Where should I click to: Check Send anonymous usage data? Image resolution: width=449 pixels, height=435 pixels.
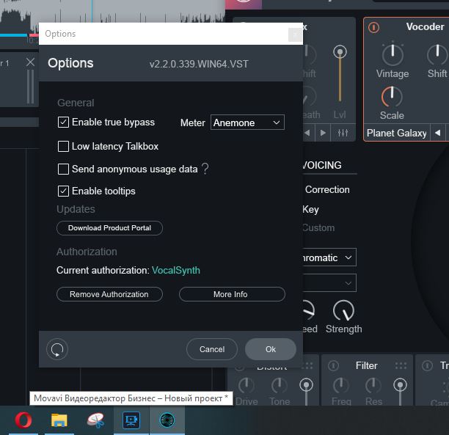point(64,169)
